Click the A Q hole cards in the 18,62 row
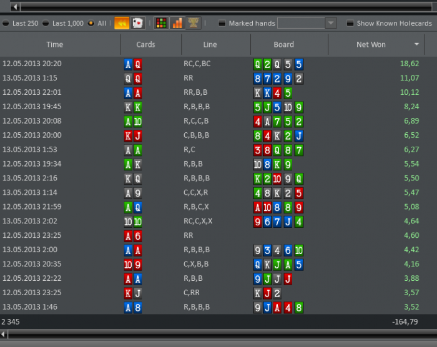Viewport: 437px width, 347px height. click(x=133, y=64)
